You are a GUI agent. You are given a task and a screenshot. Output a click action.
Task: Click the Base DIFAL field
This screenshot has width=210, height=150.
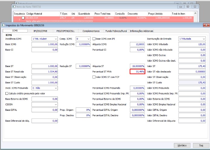coord(45,110)
